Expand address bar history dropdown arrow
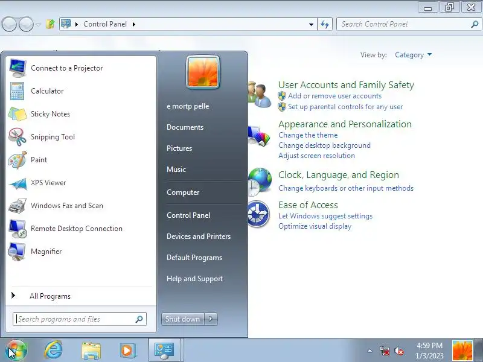Screen dimensions: 483x362 [x=311, y=24]
